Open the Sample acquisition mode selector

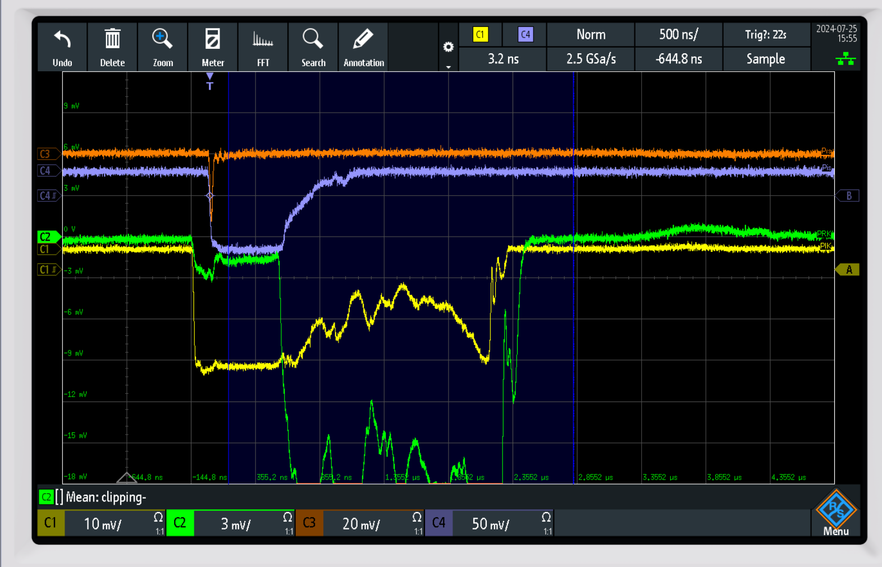coord(765,59)
